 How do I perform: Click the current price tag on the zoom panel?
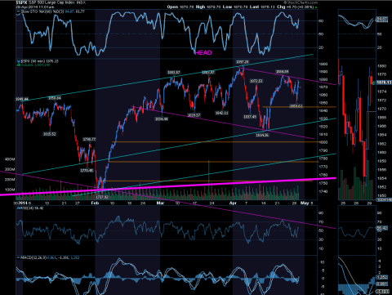coord(384,83)
